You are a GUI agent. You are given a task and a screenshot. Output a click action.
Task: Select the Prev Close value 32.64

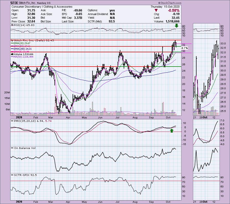31,21
